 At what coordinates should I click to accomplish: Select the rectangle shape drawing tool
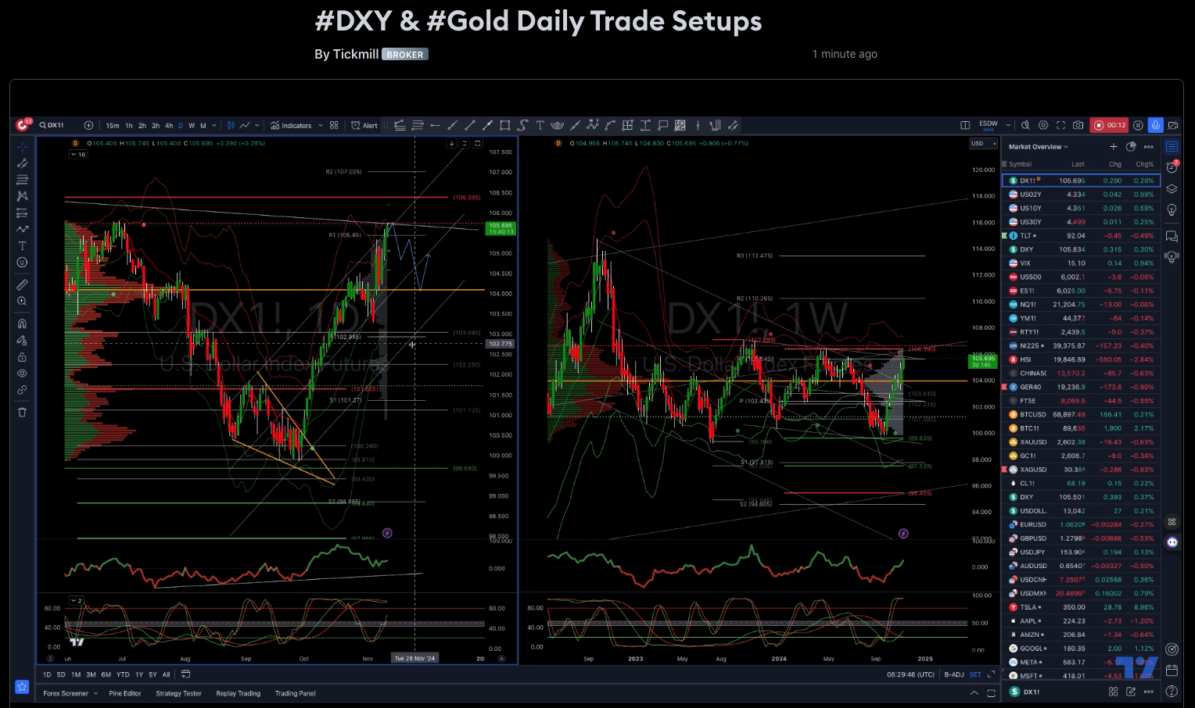pyautogui.click(x=505, y=125)
